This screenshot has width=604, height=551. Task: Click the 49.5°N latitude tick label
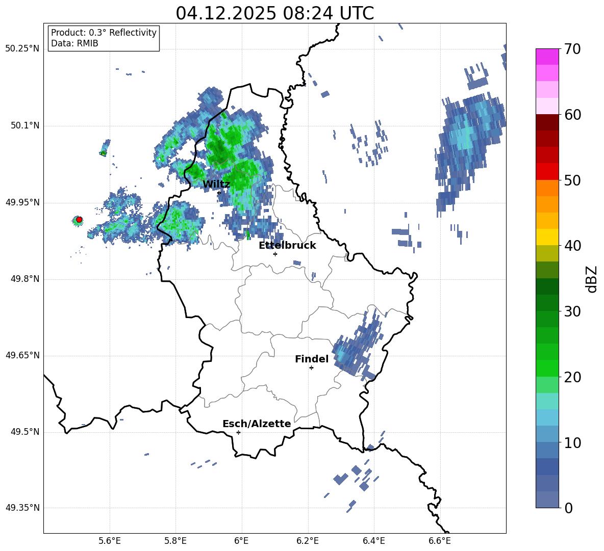(x=25, y=432)
